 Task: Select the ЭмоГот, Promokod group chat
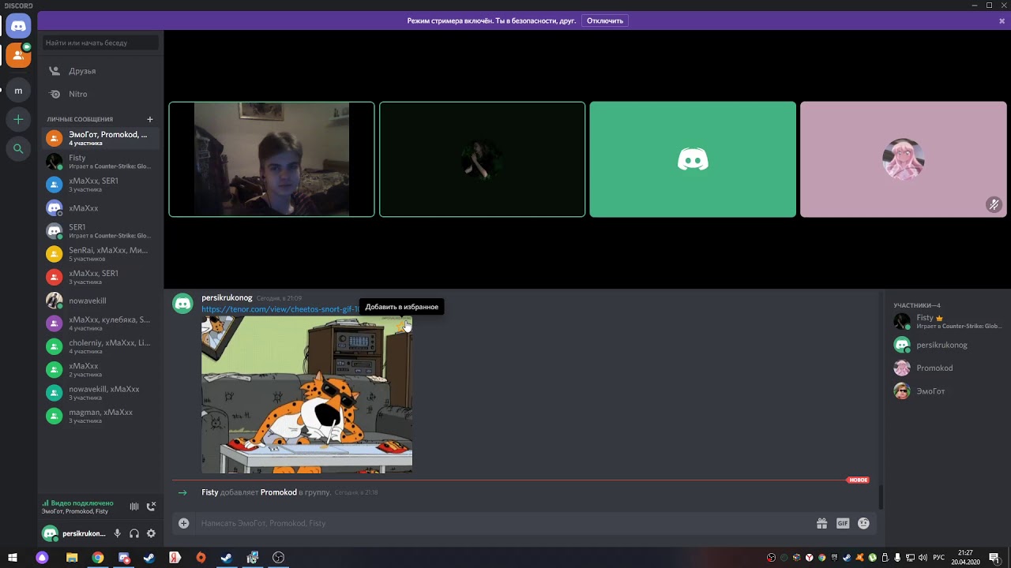pos(100,138)
